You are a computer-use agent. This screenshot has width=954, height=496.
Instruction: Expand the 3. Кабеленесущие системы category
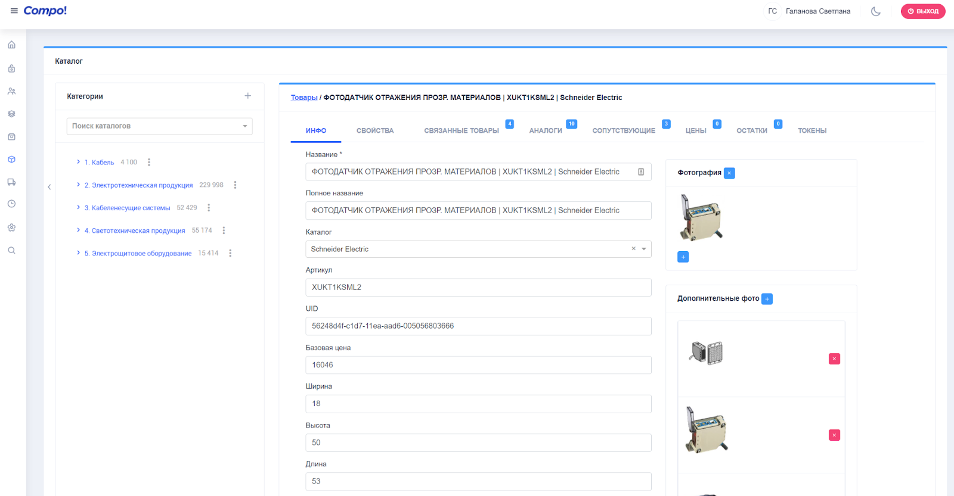[78, 207]
